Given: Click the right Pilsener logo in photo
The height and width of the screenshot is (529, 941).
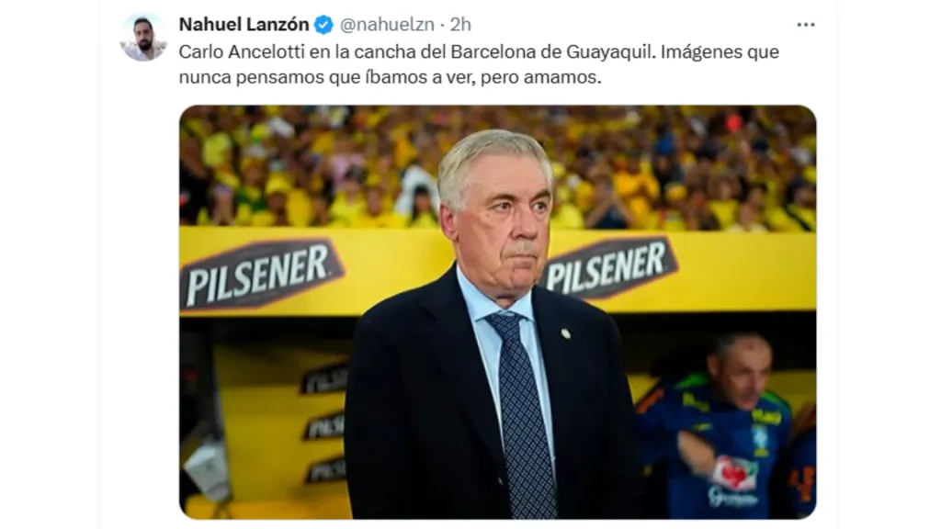Looking at the screenshot, I should pos(610,267).
